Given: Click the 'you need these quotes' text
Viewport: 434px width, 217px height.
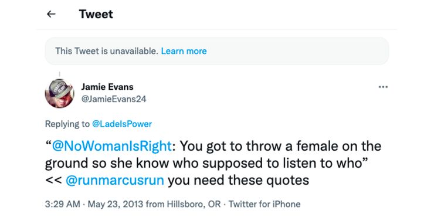Looking at the screenshot, I should click(238, 181).
